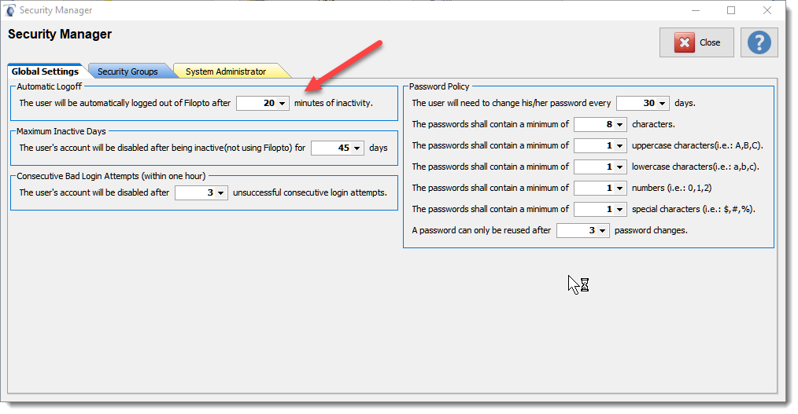Expand the minimum special characters dropdown
The width and height of the screenshot is (798, 414).
tap(600, 209)
